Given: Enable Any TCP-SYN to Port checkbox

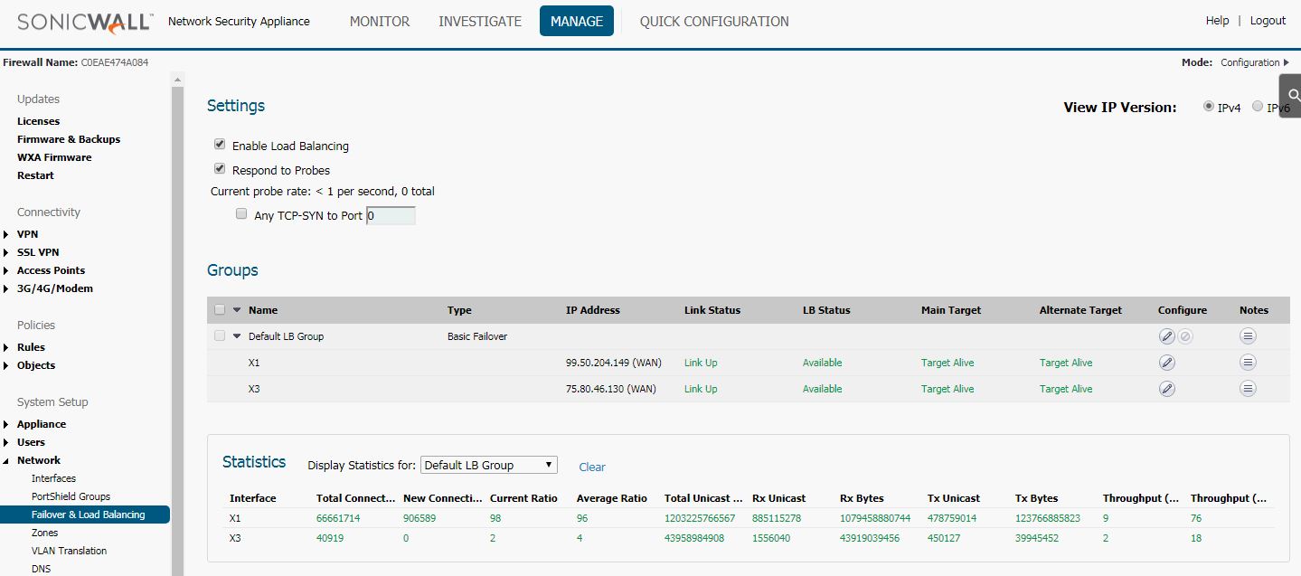Looking at the screenshot, I should click(241, 215).
